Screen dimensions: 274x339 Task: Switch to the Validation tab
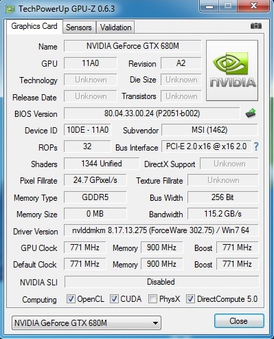[115, 28]
